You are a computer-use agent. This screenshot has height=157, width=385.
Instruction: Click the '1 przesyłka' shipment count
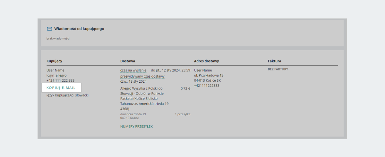[x=183, y=114]
